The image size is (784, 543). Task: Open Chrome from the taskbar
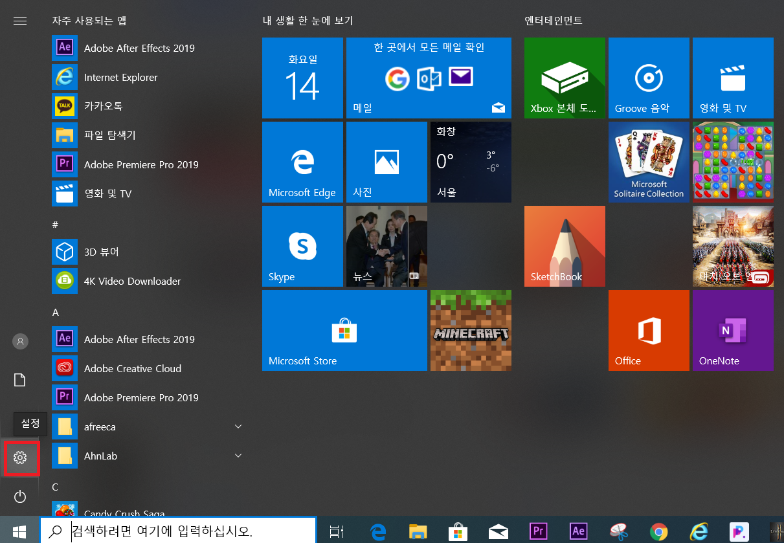pos(659,531)
